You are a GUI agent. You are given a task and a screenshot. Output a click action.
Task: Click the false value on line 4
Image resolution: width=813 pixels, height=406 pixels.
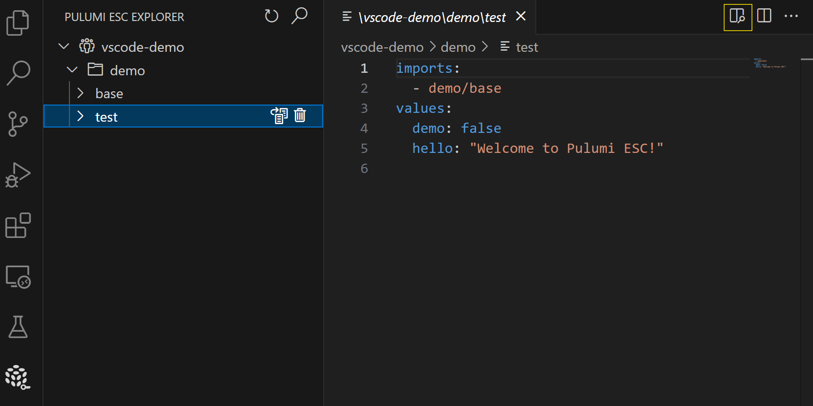pos(481,128)
